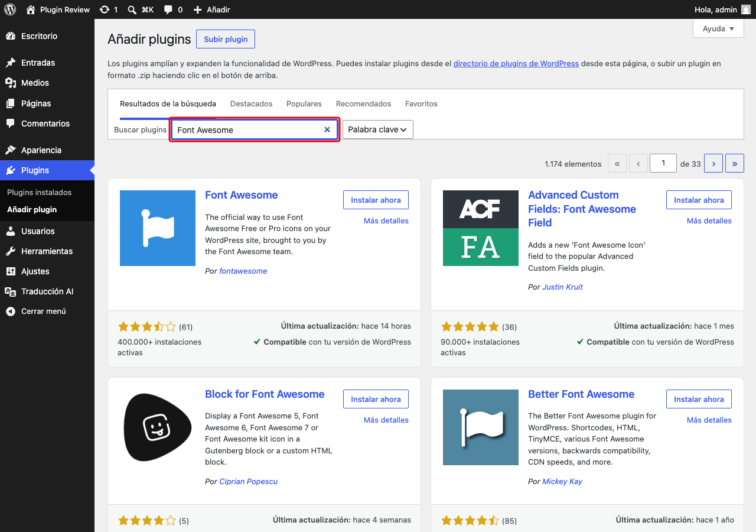Click the WordPress logo icon
Image resolution: width=756 pixels, height=532 pixels.
click(x=10, y=9)
